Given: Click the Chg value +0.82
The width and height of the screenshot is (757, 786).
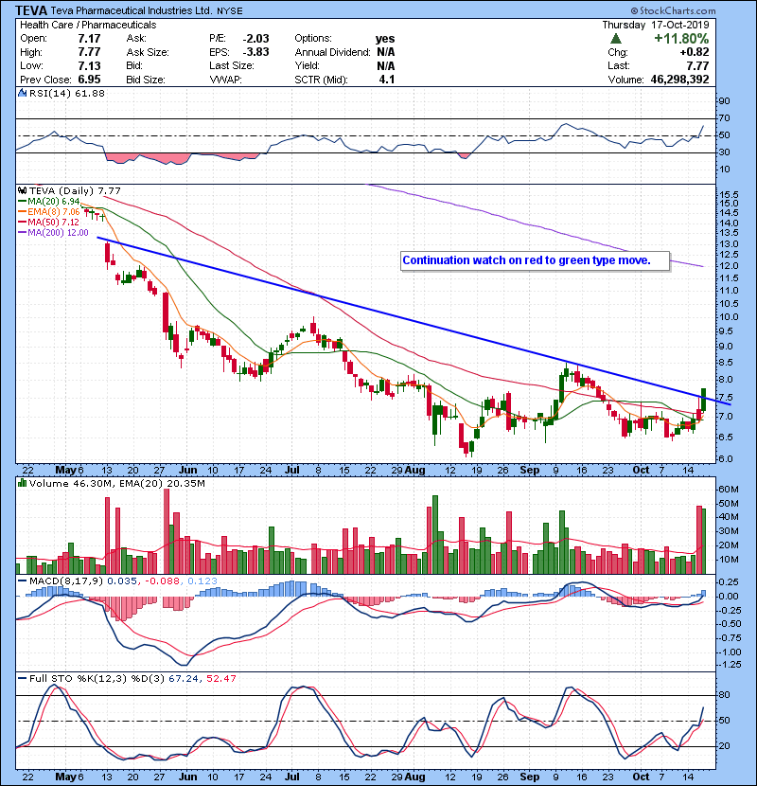Looking at the screenshot, I should (695, 52).
